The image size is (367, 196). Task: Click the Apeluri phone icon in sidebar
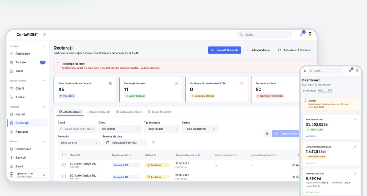11,97
